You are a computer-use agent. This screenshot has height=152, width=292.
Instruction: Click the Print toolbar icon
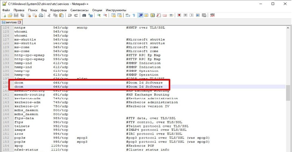[x=41, y=15]
